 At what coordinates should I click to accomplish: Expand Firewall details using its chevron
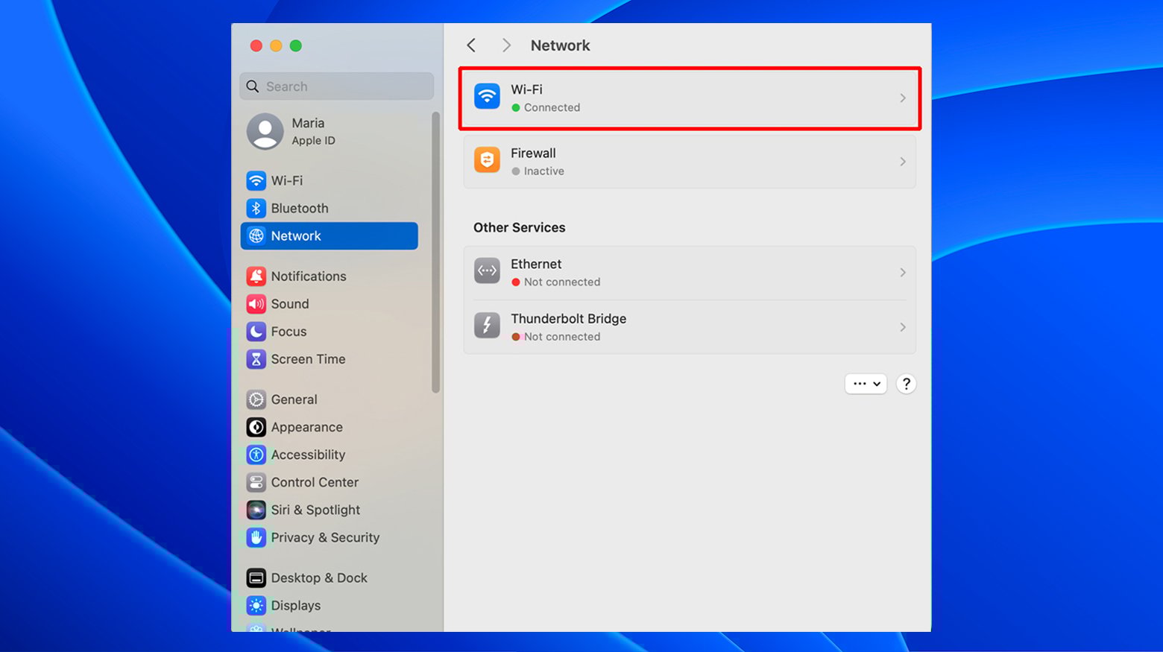902,162
